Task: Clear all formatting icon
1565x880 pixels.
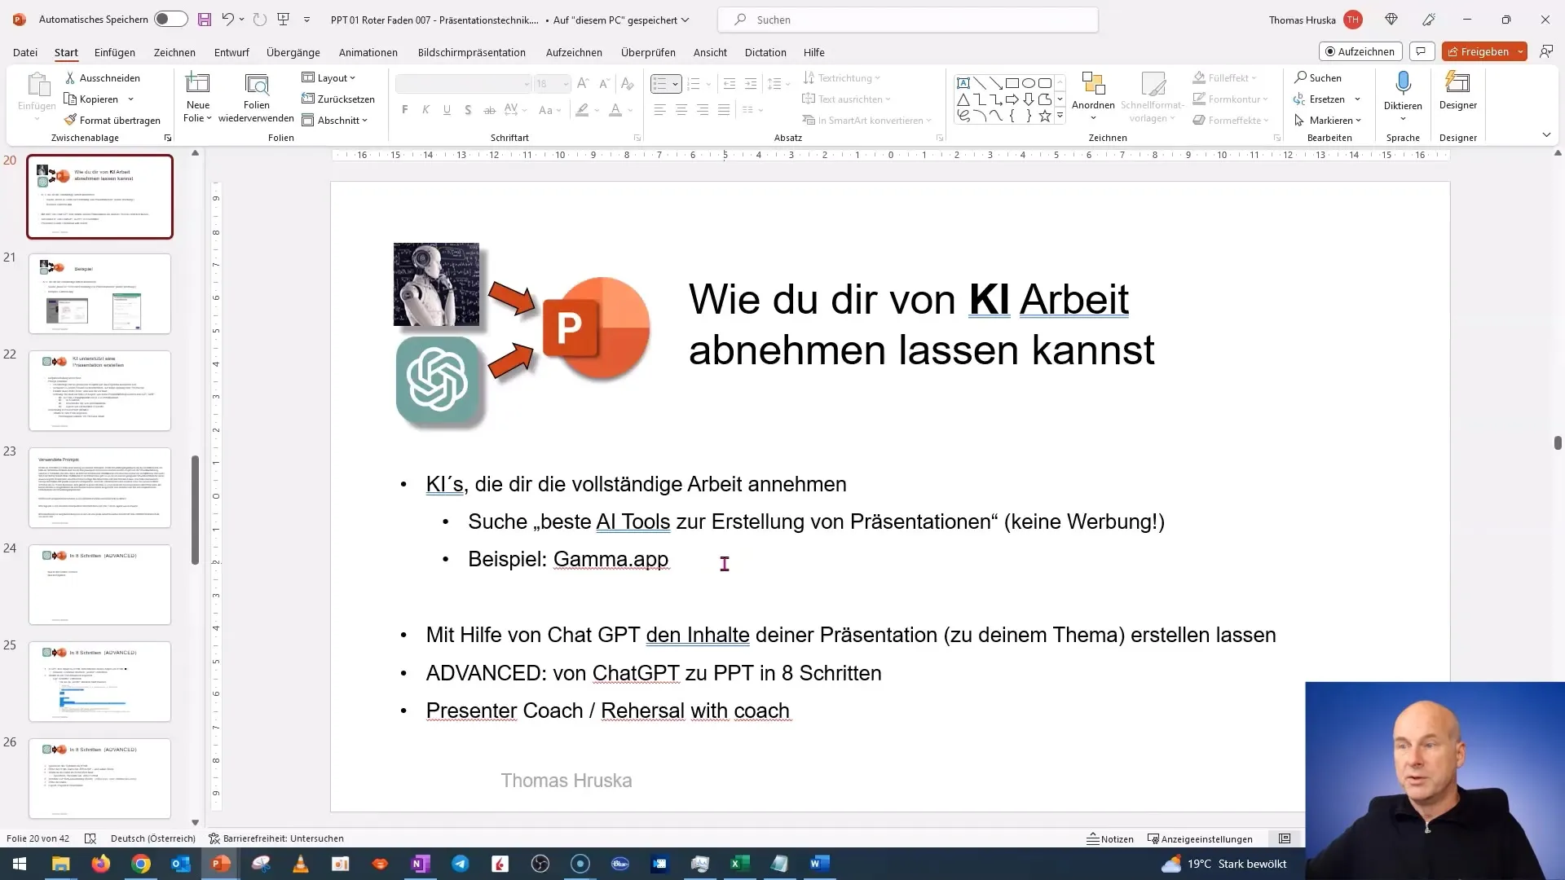Action: [627, 84]
